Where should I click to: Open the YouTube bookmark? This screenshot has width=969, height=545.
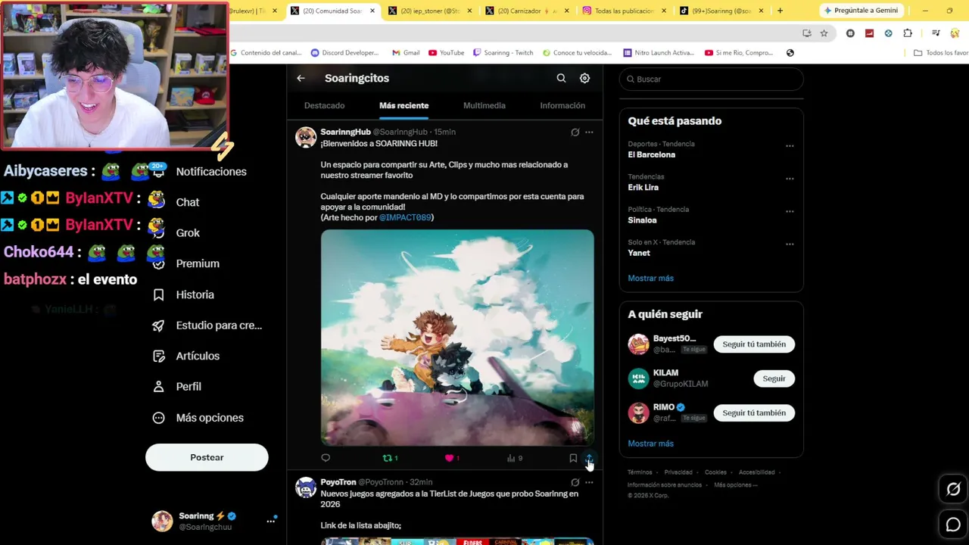[x=447, y=53]
